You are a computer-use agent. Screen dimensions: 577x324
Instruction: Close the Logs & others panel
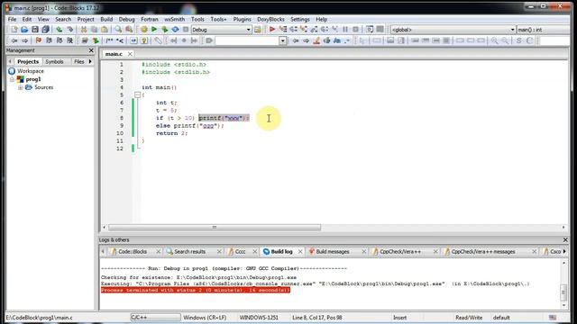(x=565, y=240)
